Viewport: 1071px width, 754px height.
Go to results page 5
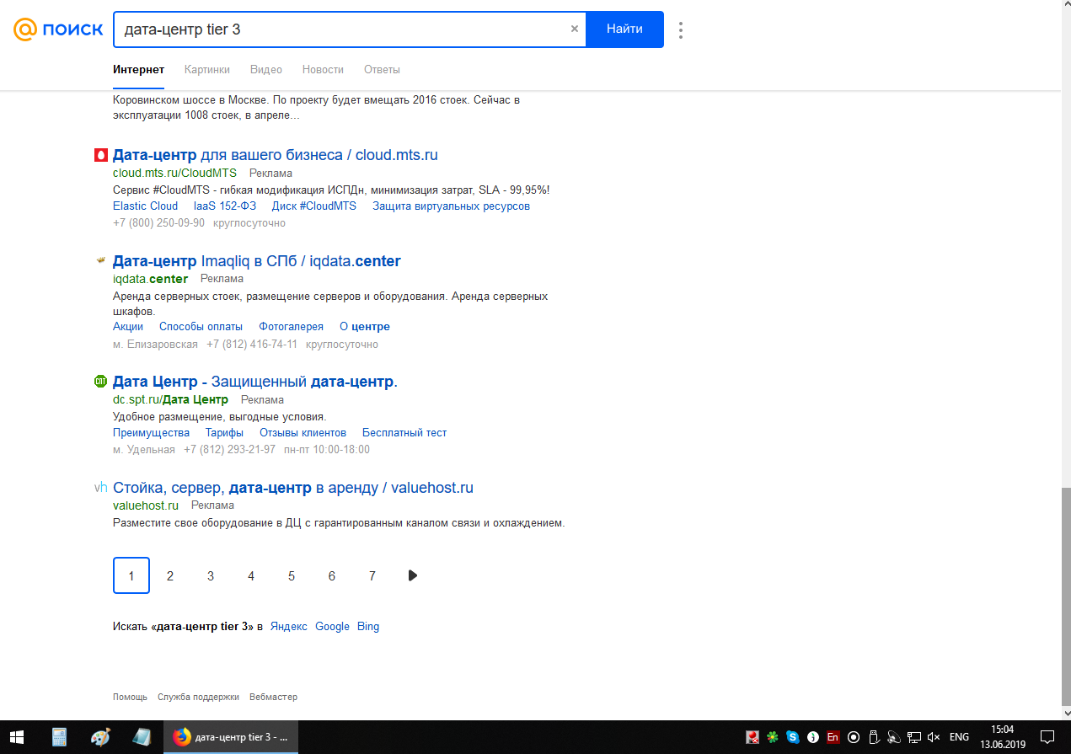point(292,576)
